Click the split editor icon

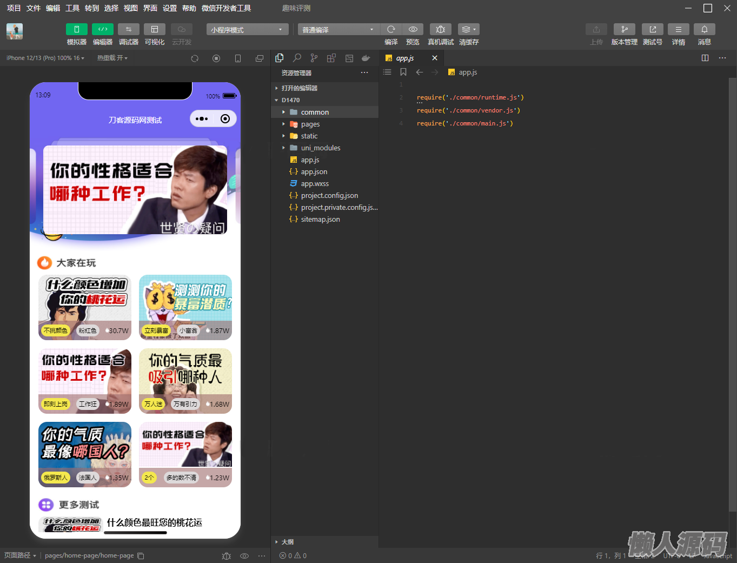pos(705,58)
